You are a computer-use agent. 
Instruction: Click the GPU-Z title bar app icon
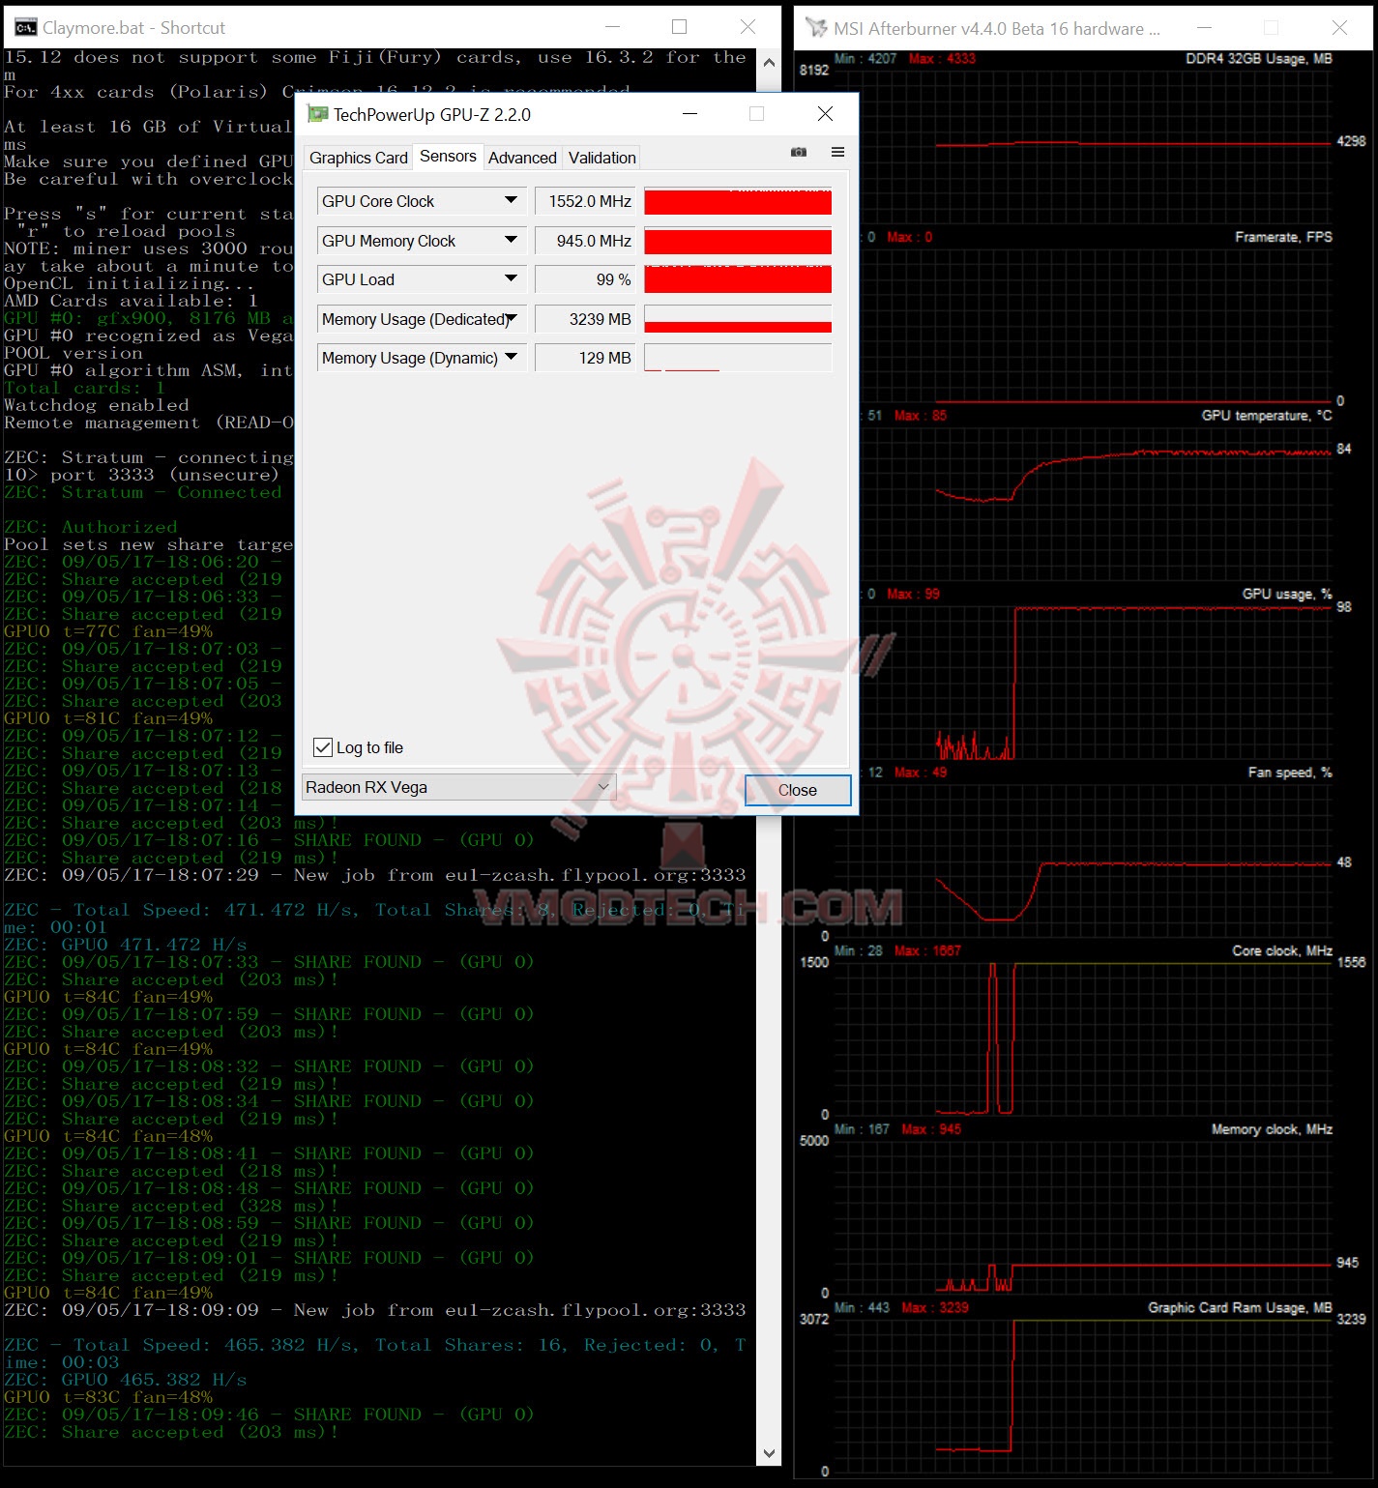[x=317, y=114]
